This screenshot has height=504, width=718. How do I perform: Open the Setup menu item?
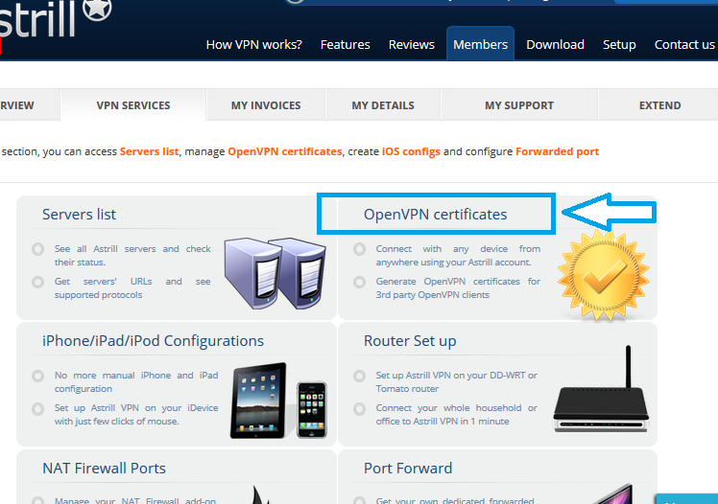pyautogui.click(x=619, y=44)
